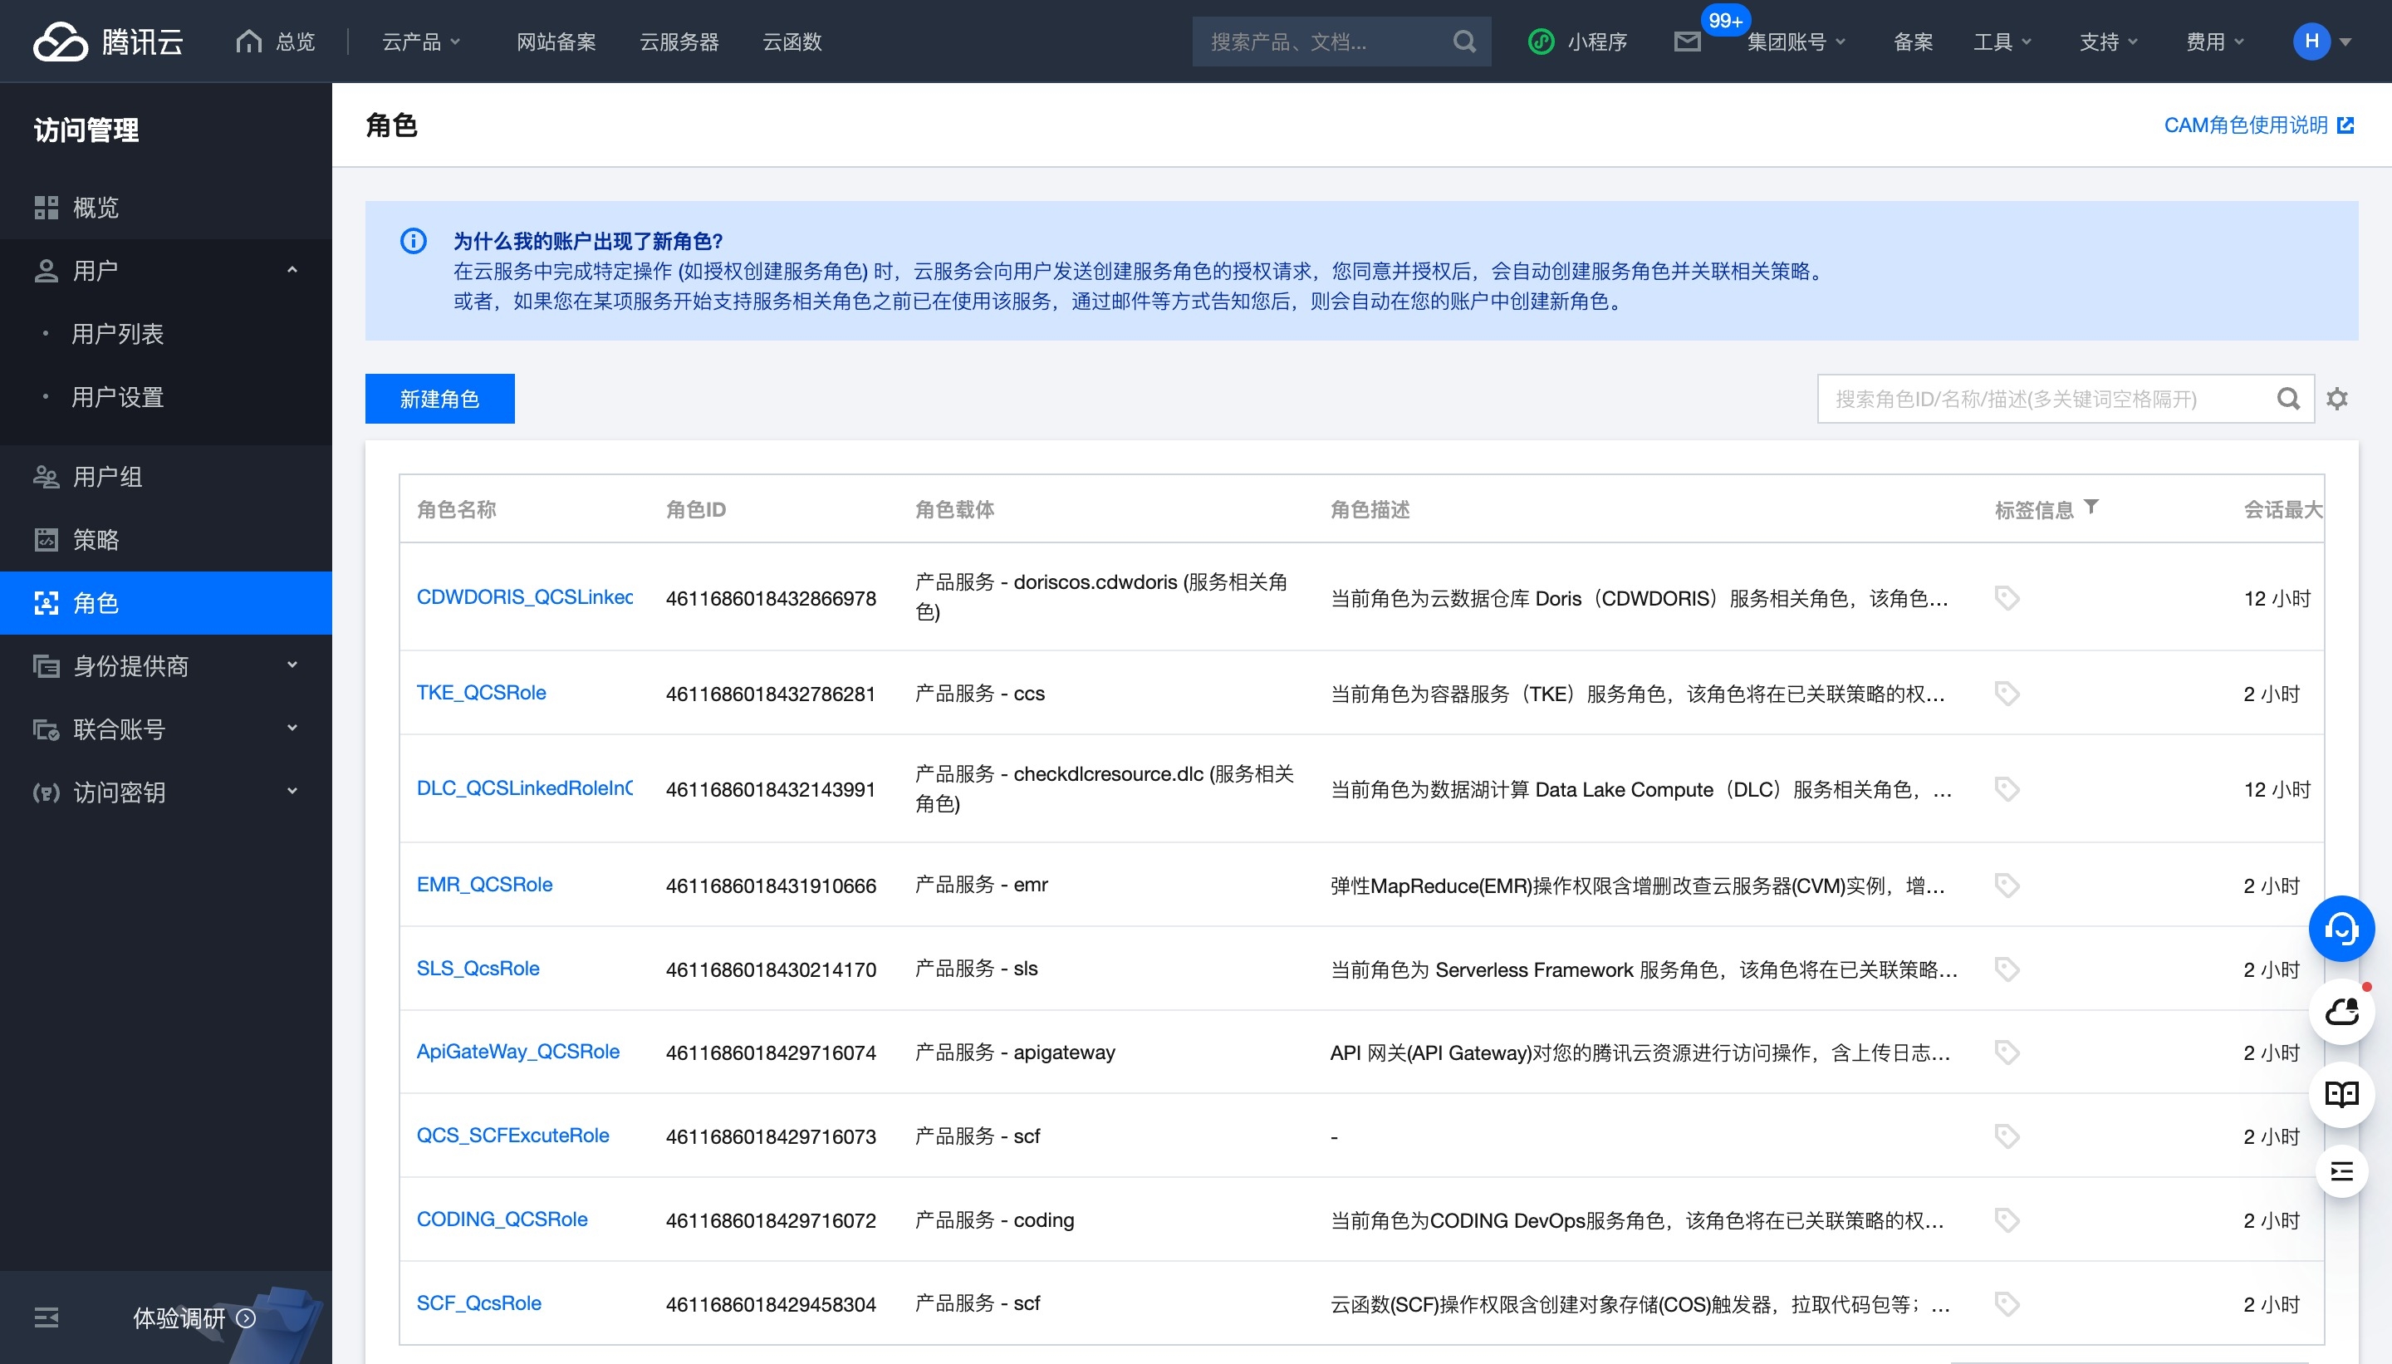Image resolution: width=2392 pixels, height=1364 pixels.
Task: Go to 概览 in sidebar
Action: click(166, 207)
